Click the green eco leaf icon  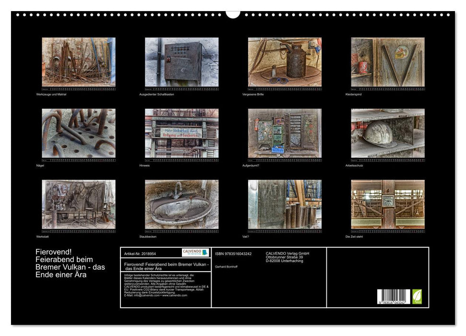[417, 296]
